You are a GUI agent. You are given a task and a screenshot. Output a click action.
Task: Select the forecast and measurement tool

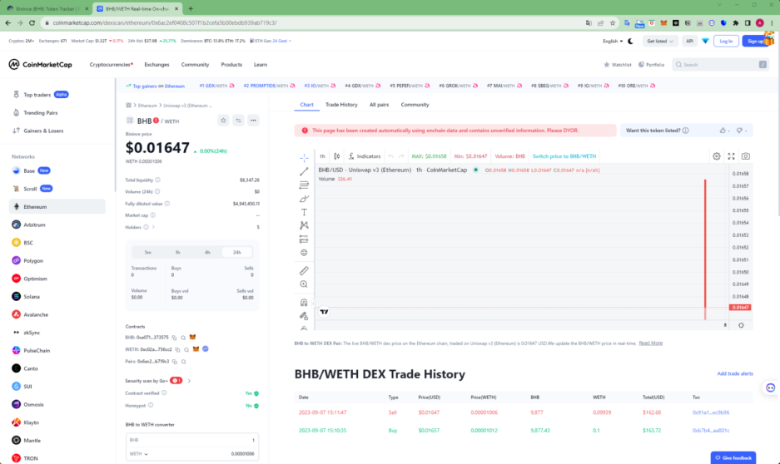tap(304, 239)
